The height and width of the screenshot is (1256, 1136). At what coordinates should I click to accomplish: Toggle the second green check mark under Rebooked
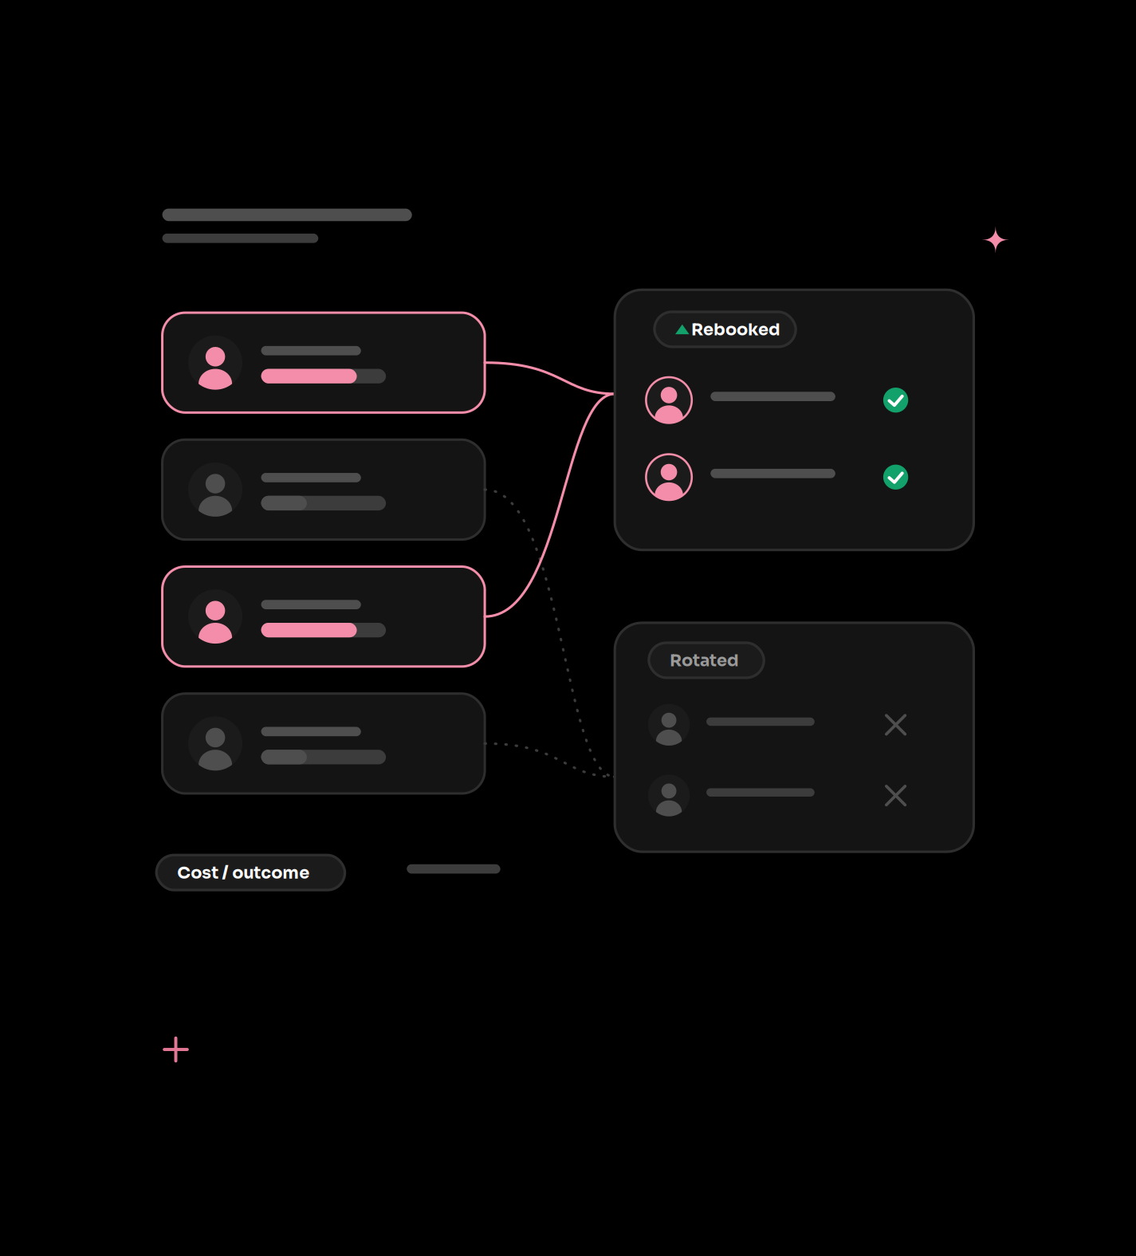point(896,477)
